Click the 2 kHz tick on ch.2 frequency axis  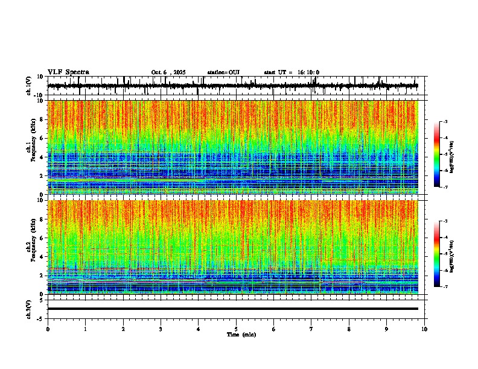coord(42,276)
